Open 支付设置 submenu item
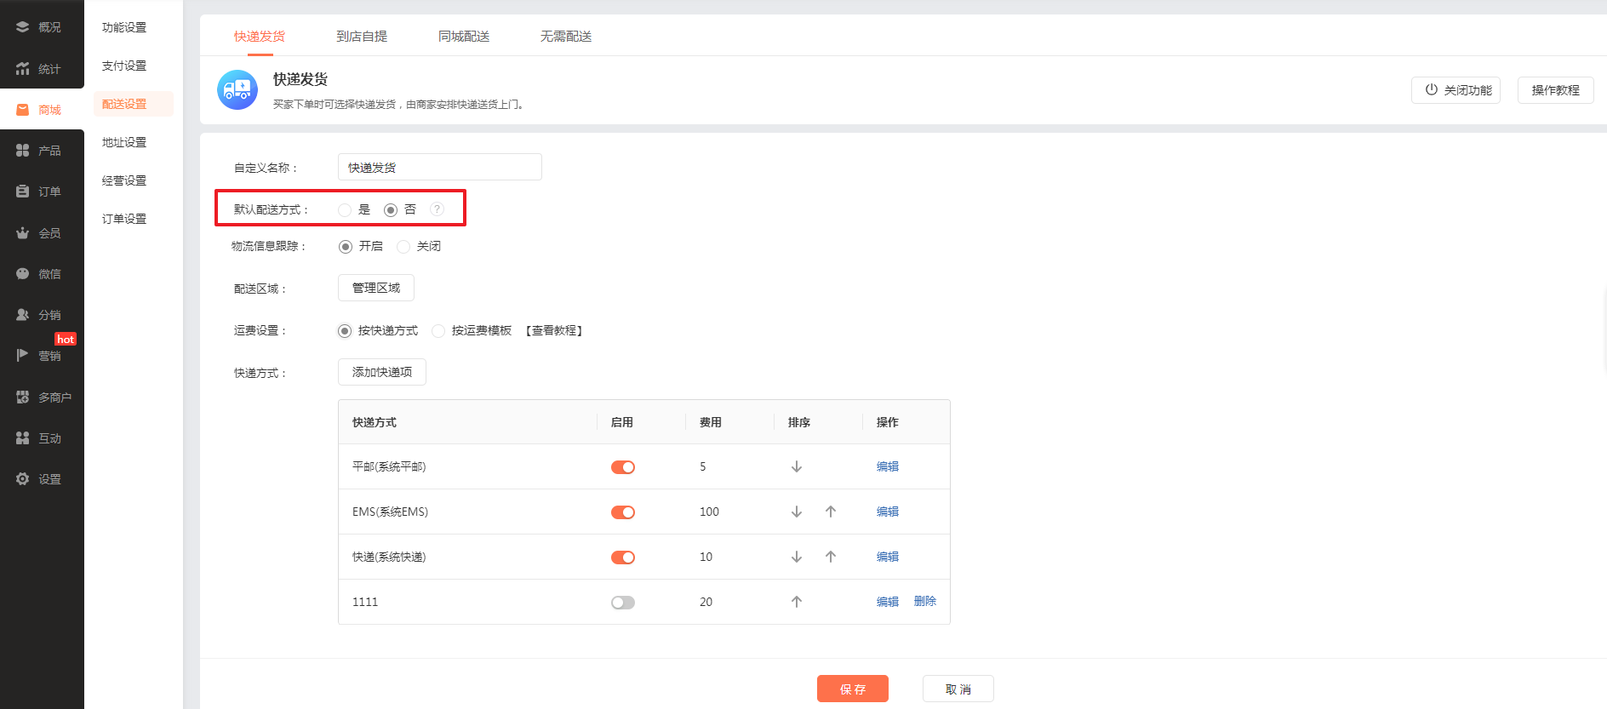 point(124,66)
